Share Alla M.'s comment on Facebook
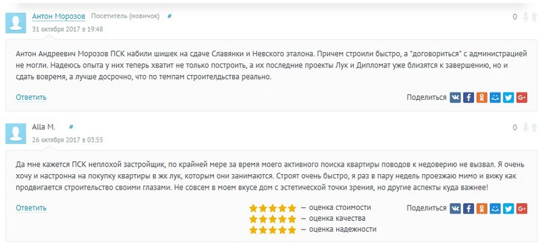This screenshot has height=245, width=540. pyautogui.click(x=468, y=208)
